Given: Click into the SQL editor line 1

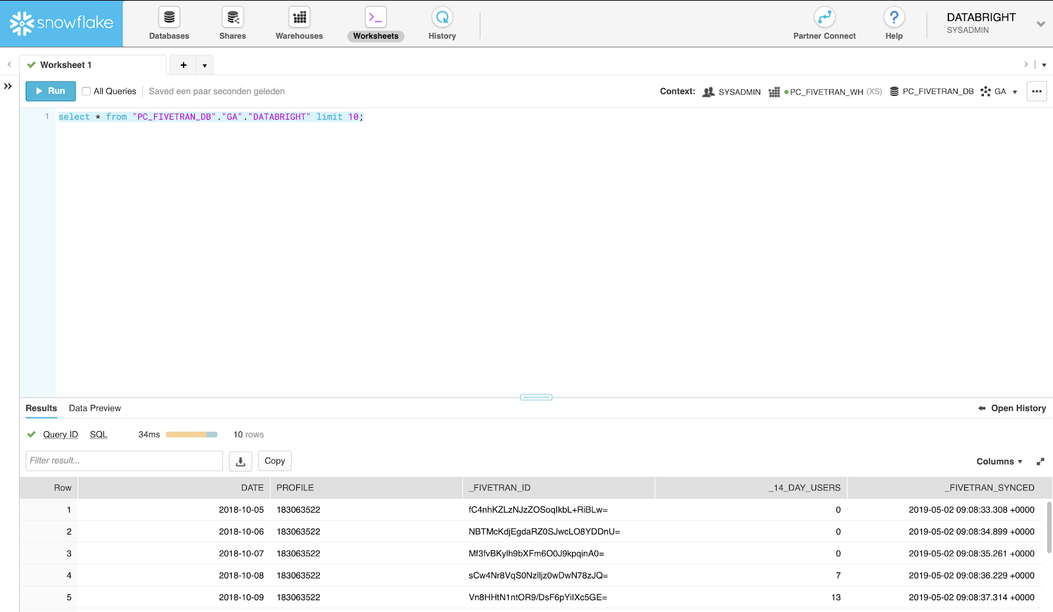Looking at the screenshot, I should (211, 117).
